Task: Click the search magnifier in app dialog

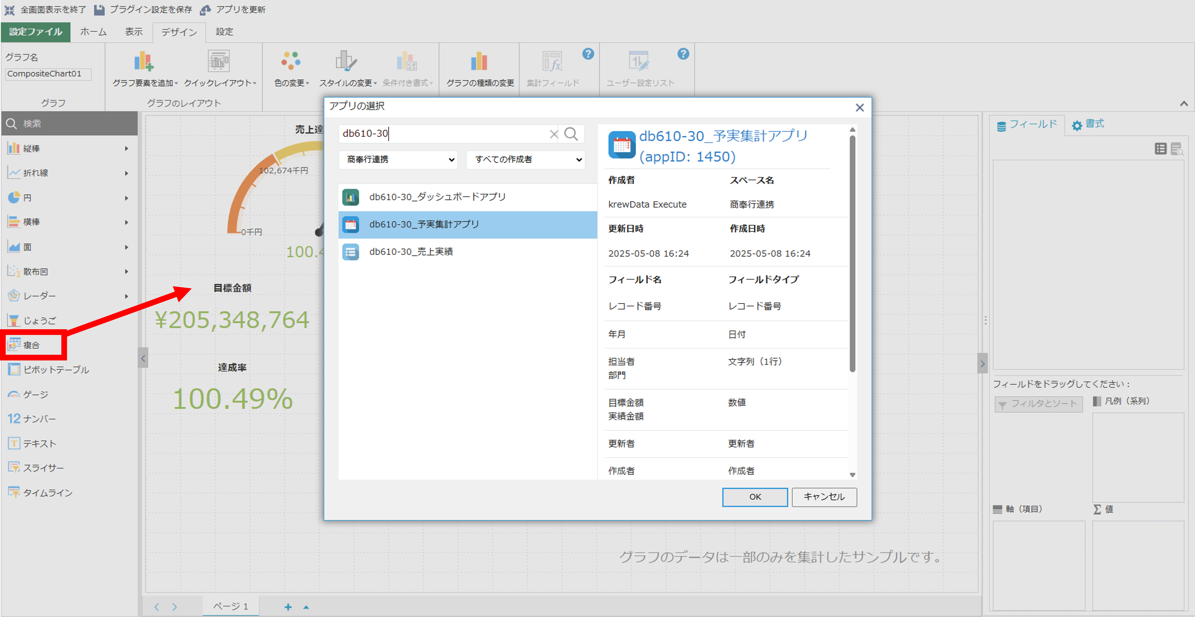Action: (571, 134)
